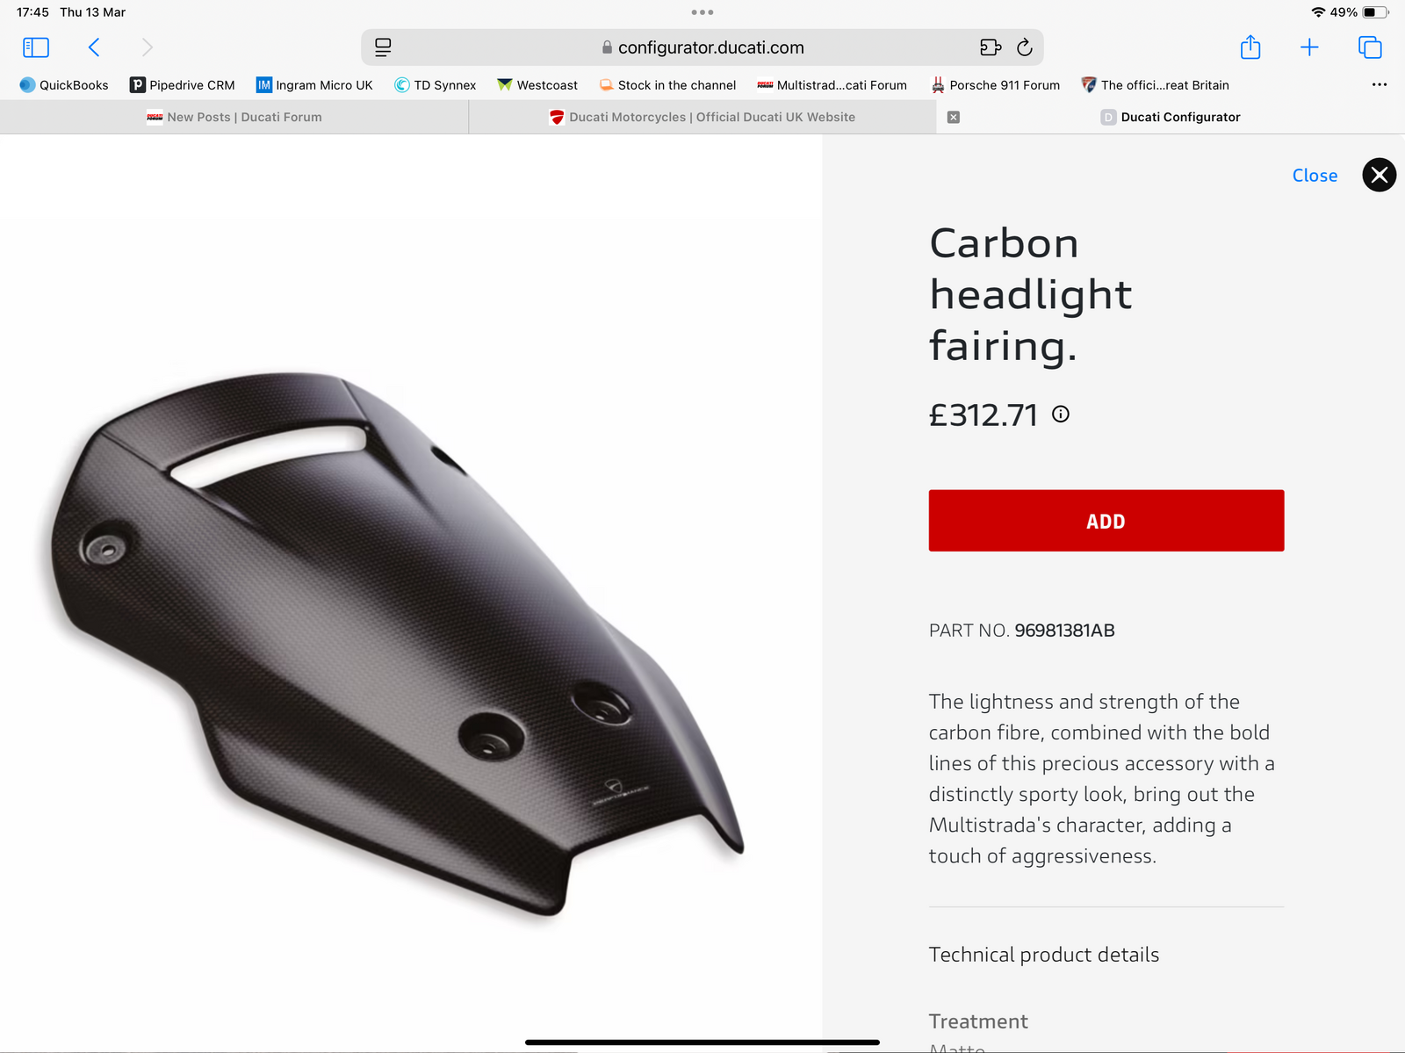Screen dimensions: 1405x1053
Task: Open the Safari share sheet icon
Action: [1250, 47]
